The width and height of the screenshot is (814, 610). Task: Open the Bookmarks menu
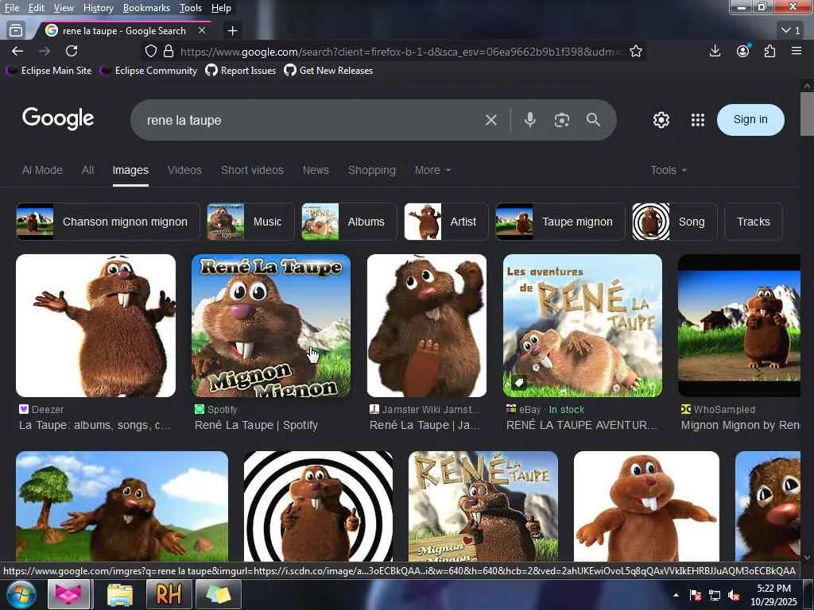146,8
